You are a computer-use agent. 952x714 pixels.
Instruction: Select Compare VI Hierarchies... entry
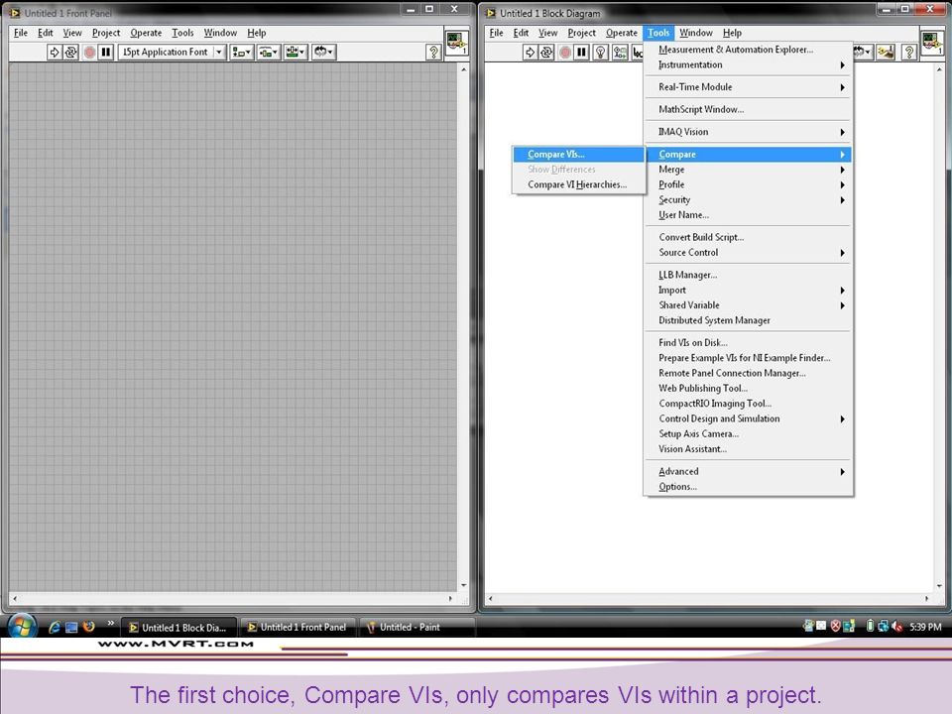(578, 184)
